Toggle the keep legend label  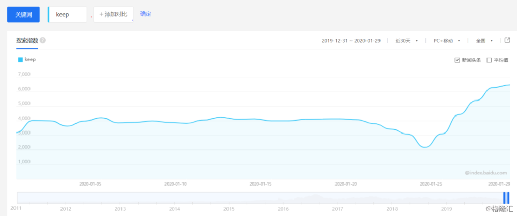[x=30, y=60]
